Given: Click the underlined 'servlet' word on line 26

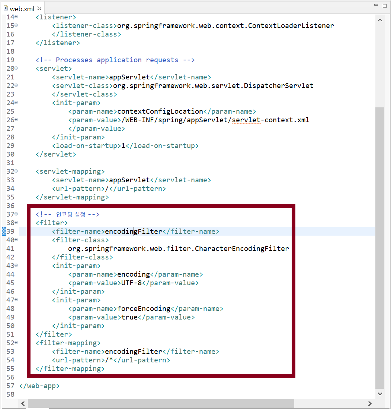Looking at the screenshot, I should click(x=246, y=120).
